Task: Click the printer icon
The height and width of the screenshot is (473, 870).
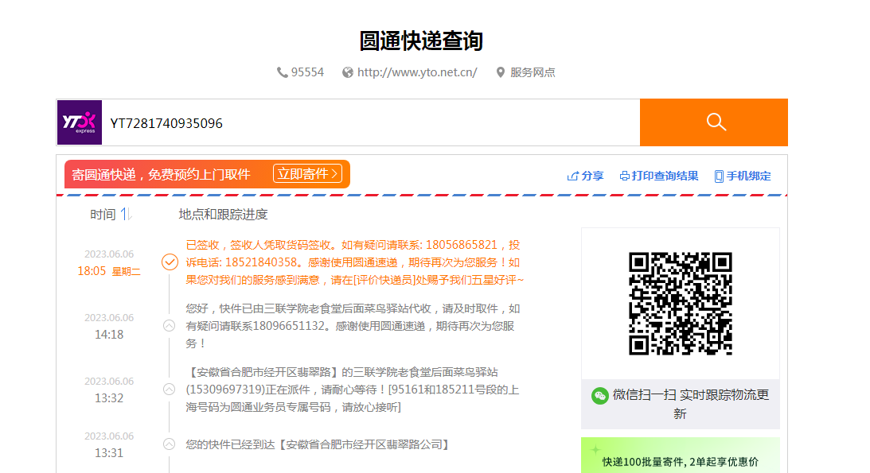Action: coord(624,176)
